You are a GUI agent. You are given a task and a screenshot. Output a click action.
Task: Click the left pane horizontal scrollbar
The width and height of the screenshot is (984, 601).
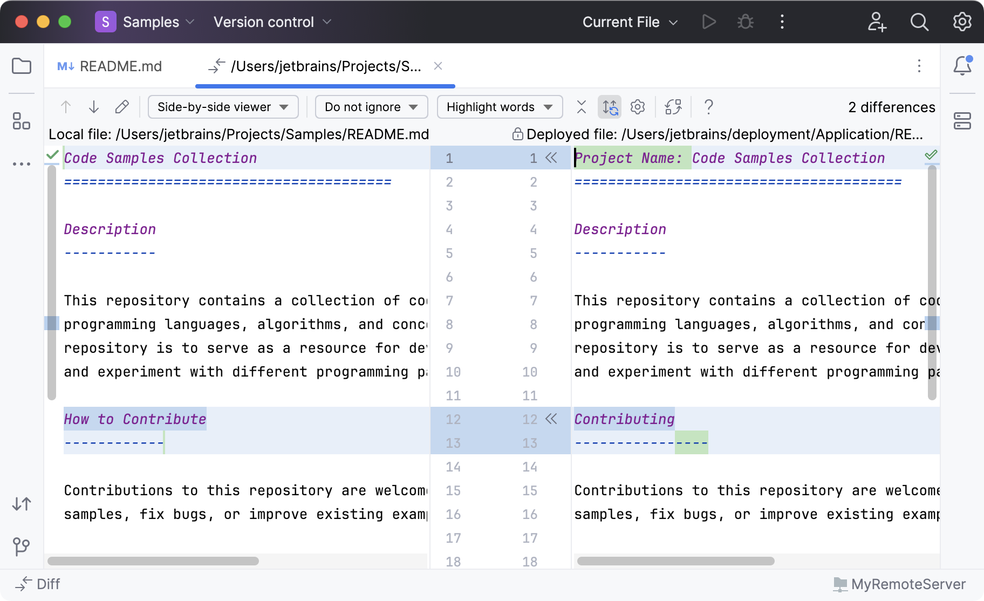pos(153,561)
